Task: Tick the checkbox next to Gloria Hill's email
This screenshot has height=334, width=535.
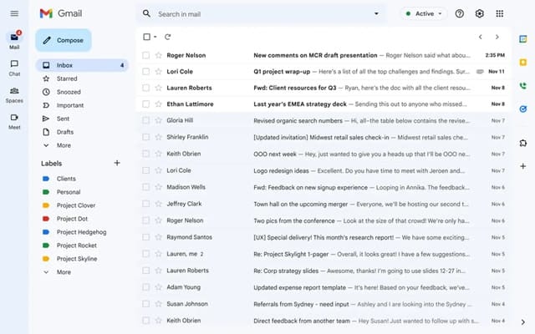Action: coord(146,120)
